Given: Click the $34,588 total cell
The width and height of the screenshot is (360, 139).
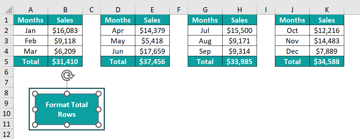Looking at the screenshot, I should tap(327, 62).
